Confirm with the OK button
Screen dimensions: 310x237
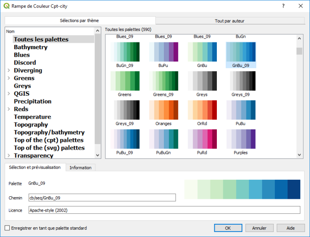[227, 228]
